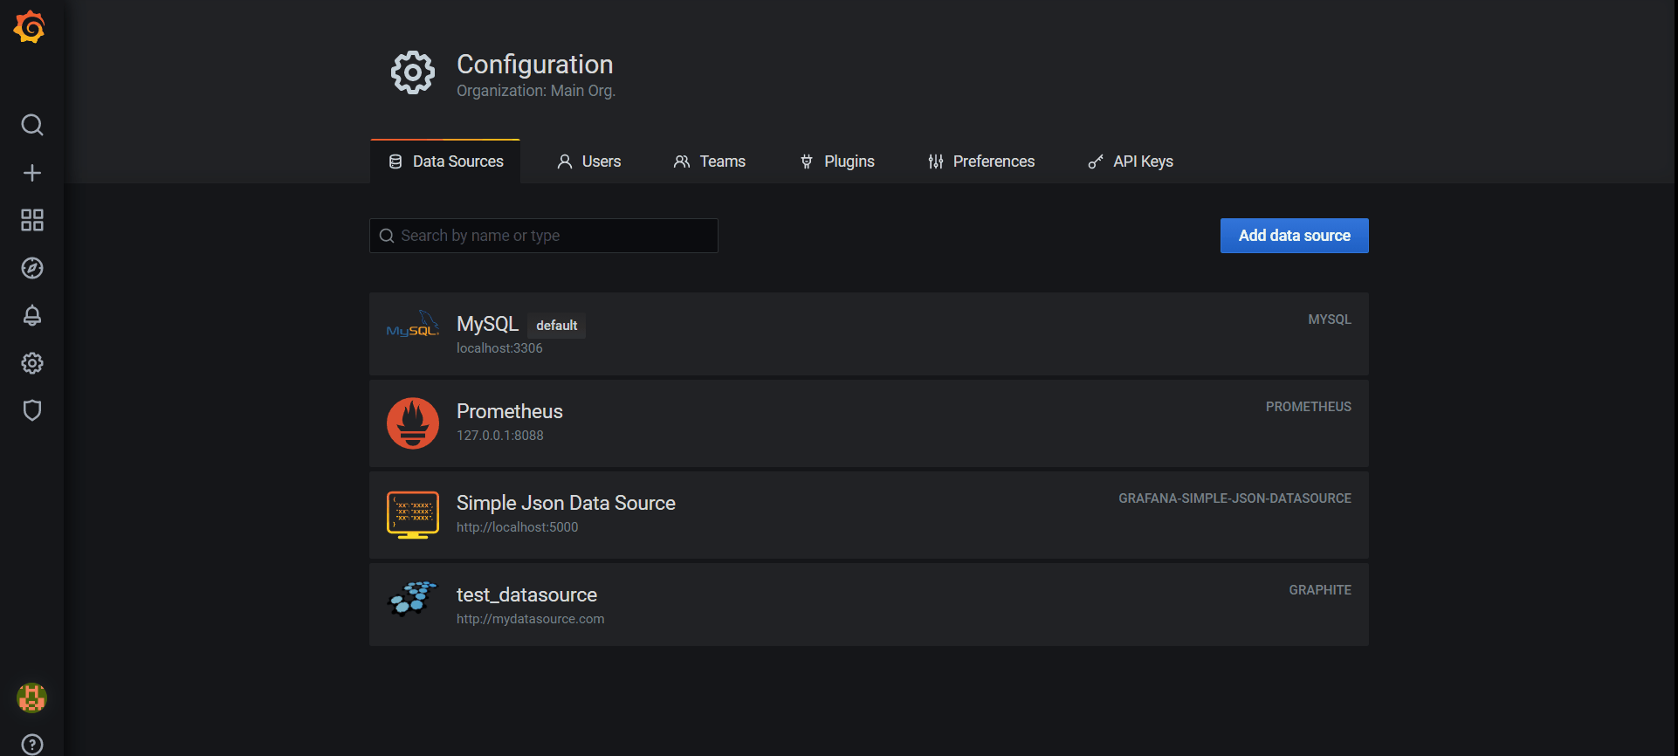The height and width of the screenshot is (756, 1678).
Task: Open the Configuration gear icon in sidebar
Action: point(32,363)
